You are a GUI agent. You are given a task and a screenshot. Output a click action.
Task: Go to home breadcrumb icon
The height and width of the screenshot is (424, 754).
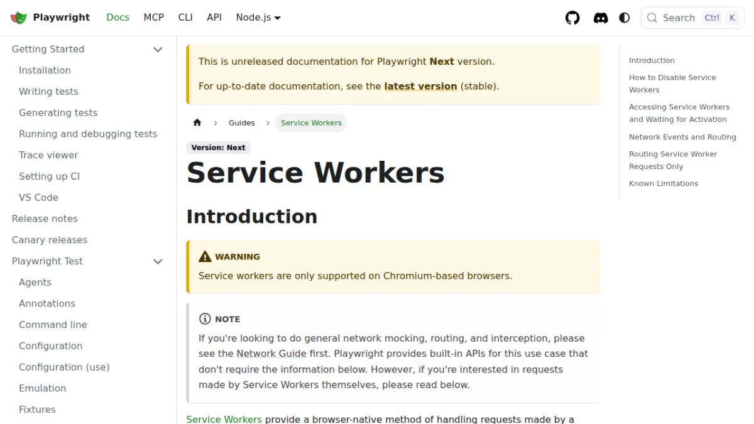pos(197,122)
